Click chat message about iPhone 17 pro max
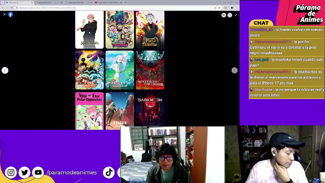 click(287, 77)
